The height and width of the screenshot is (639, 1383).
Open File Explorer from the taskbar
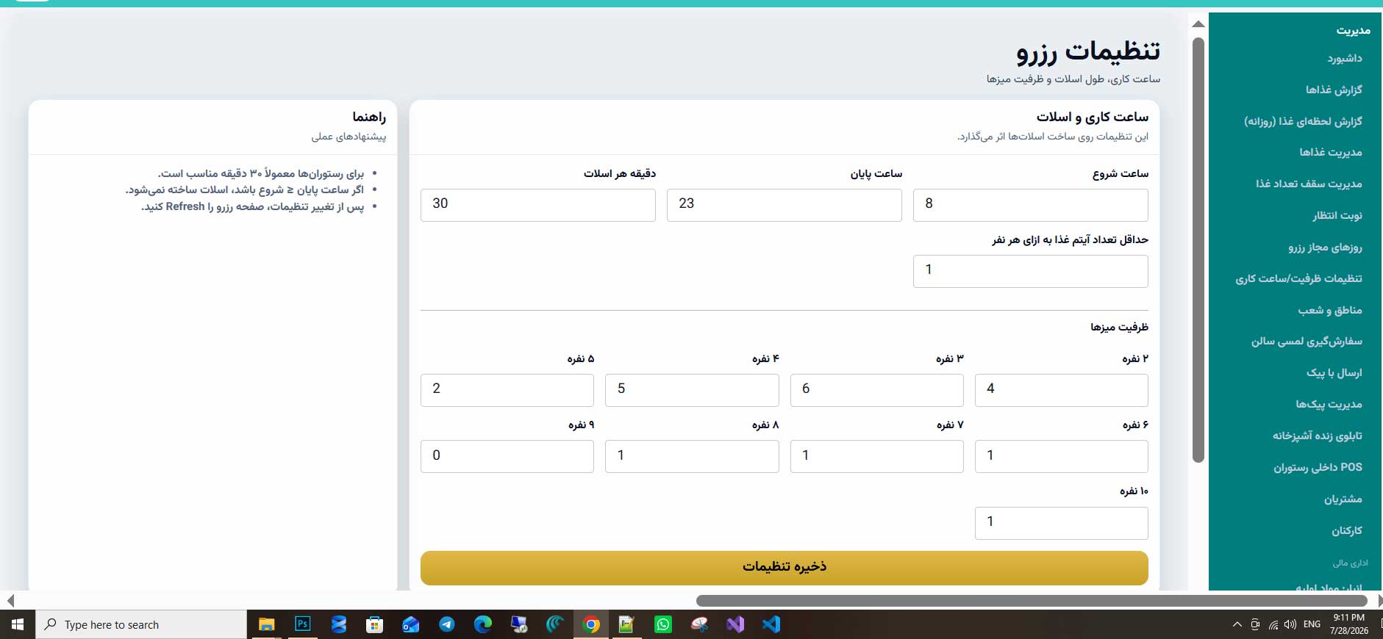click(266, 624)
